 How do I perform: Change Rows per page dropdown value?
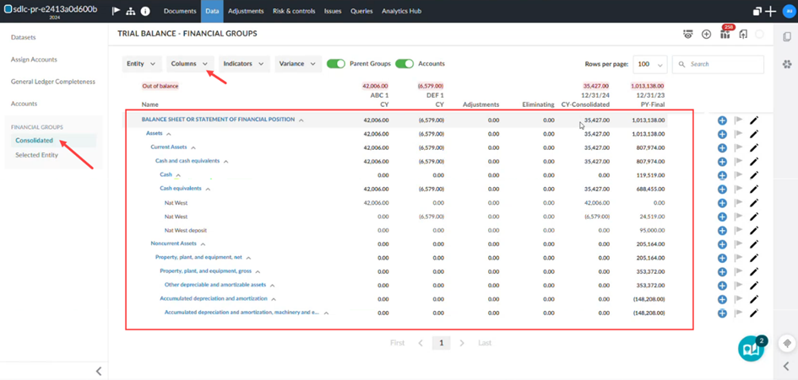pos(649,64)
